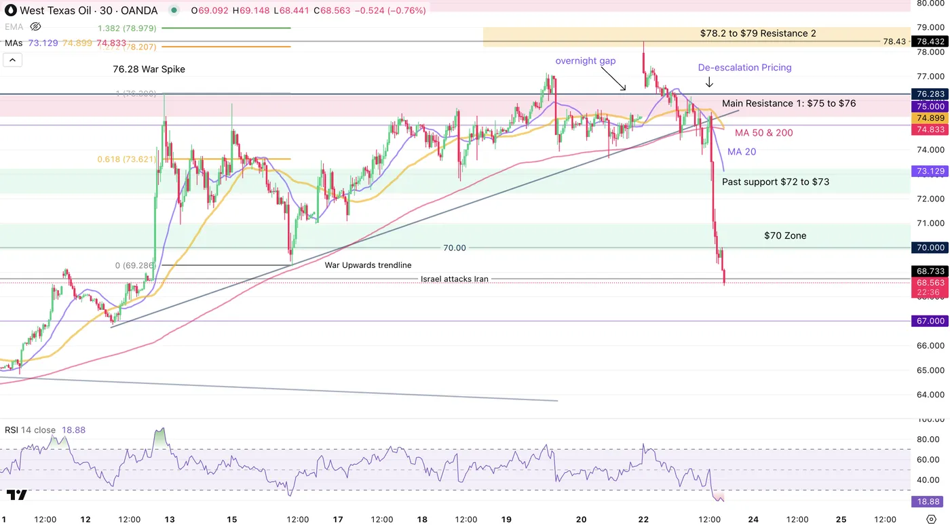Click date 15 on the time axis
The width and height of the screenshot is (950, 525).
point(232,520)
